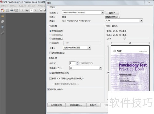The height and width of the screenshot is (114, 154).
Task: Open the 视图(V) menu
Action: pos(22,6)
